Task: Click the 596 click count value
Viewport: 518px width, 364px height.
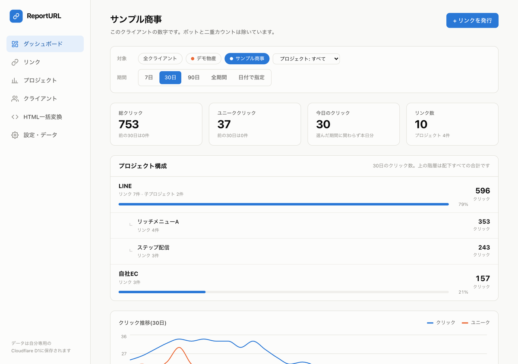Action: [x=483, y=191]
